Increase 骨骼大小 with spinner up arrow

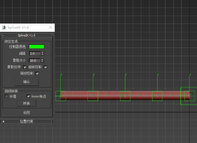(x=42, y=60)
